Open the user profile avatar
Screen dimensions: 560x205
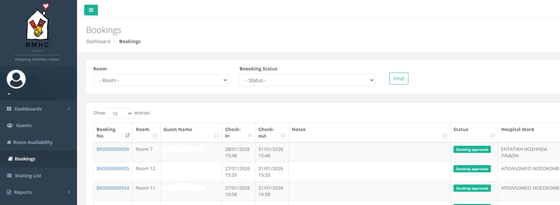(16, 80)
